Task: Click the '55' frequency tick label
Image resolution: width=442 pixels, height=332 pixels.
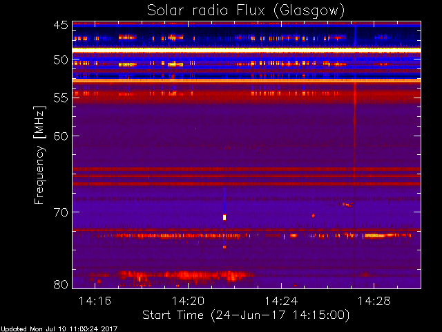Action: click(x=61, y=98)
